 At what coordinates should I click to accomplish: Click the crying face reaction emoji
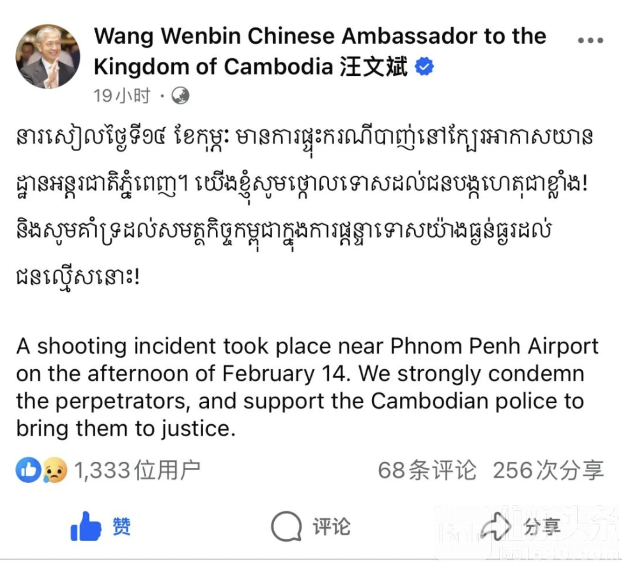click(54, 470)
